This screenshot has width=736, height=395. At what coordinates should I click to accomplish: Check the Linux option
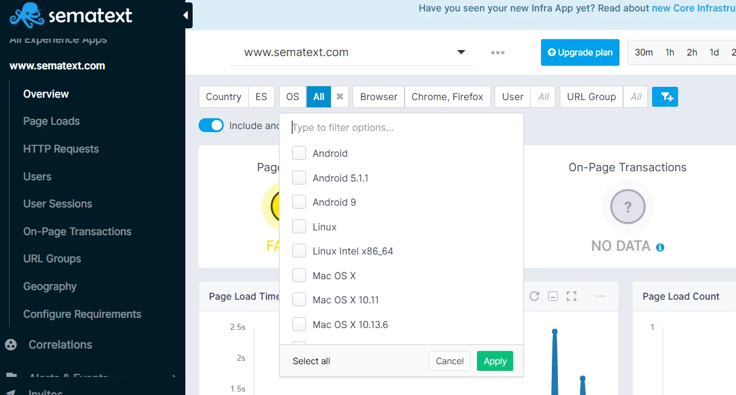[x=299, y=227]
